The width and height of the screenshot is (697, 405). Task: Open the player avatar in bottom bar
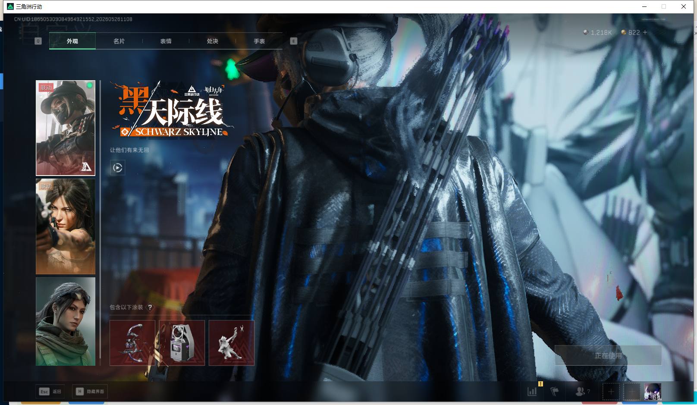point(653,392)
